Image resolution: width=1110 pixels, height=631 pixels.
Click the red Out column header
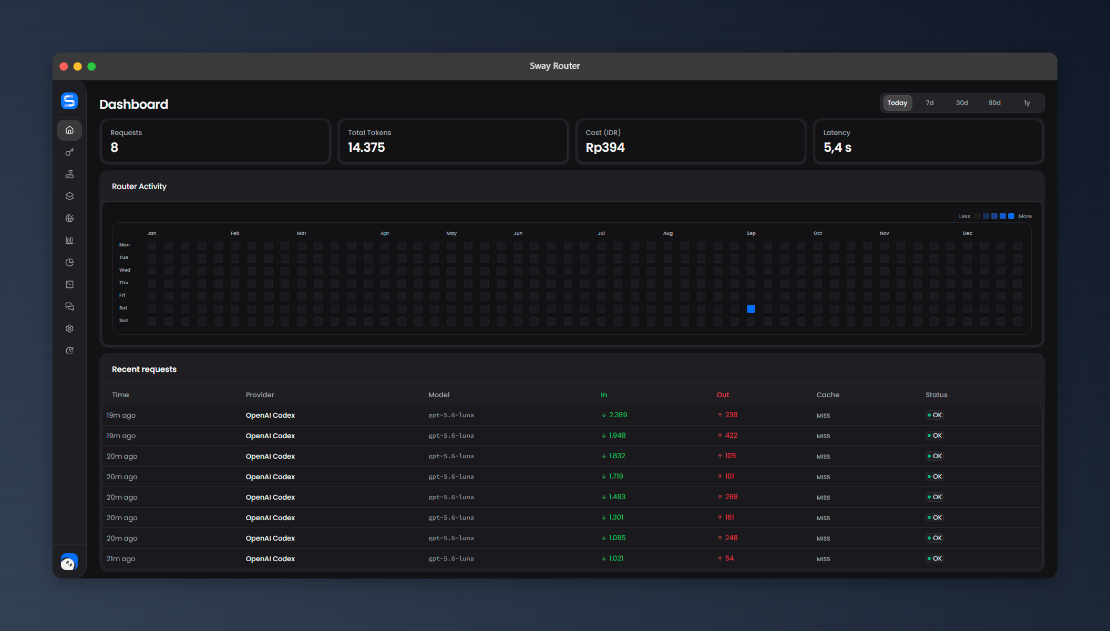723,395
